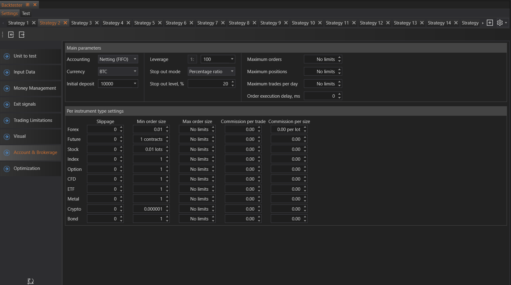Pop out the Backtester panel window icon

click(x=28, y=5)
